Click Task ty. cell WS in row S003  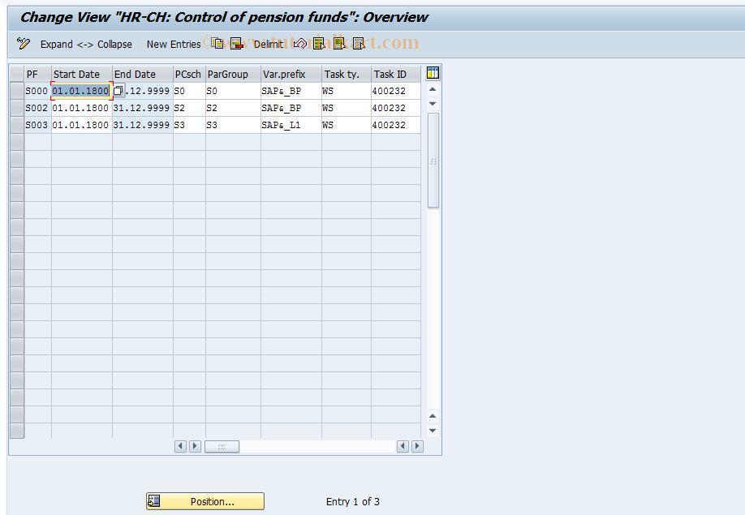(x=346, y=125)
